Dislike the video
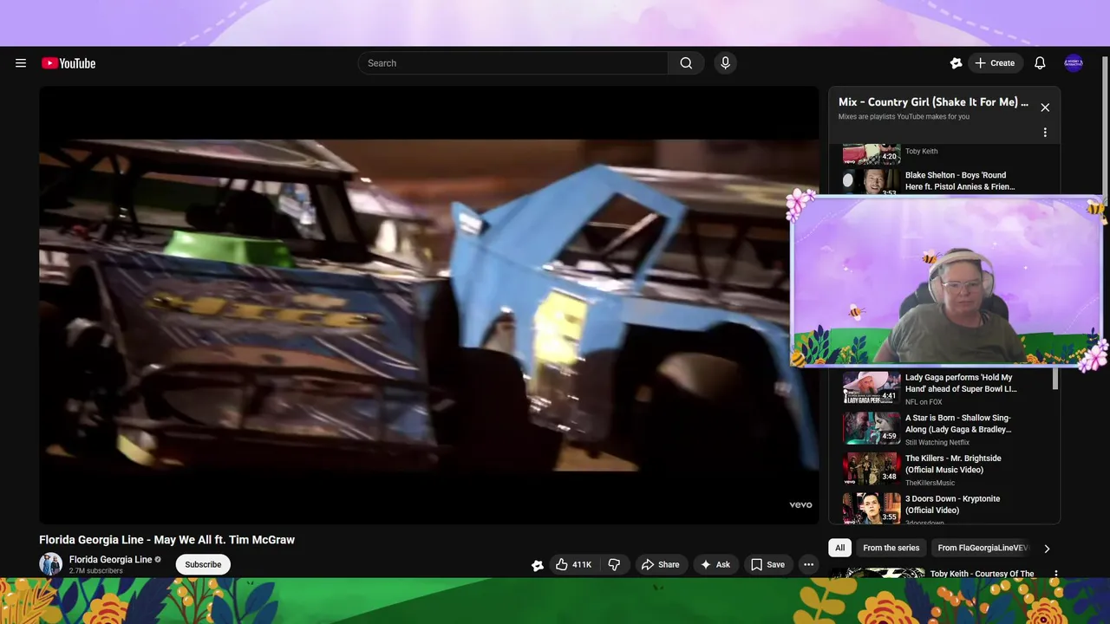The height and width of the screenshot is (624, 1110). pos(614,564)
